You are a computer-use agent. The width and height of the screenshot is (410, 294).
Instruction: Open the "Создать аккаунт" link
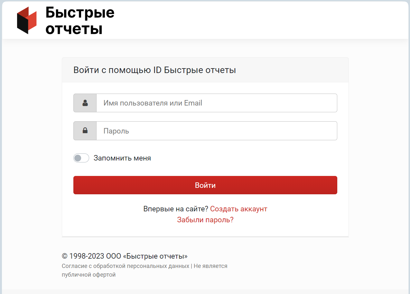pos(238,209)
